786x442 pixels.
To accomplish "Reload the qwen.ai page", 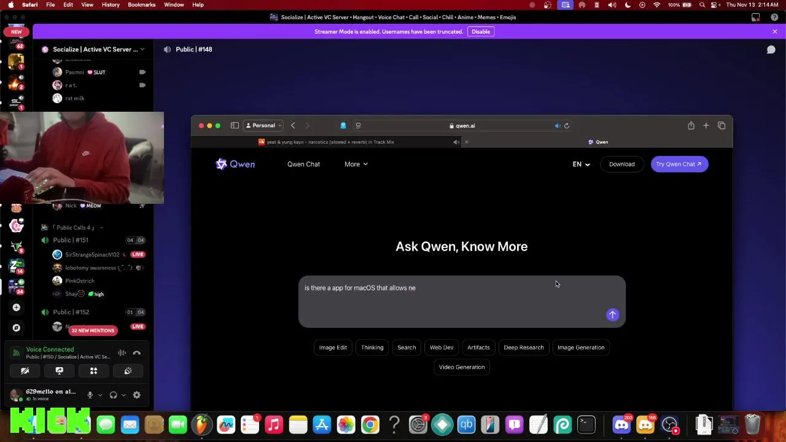I will [x=567, y=125].
